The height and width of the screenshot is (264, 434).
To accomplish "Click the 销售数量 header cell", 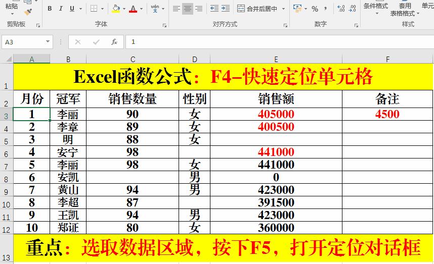I will [x=133, y=99].
